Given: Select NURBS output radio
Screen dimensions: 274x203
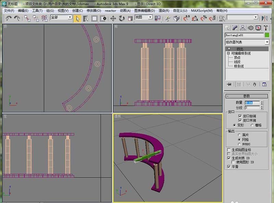Looking at the screenshot, I should click(239, 144).
